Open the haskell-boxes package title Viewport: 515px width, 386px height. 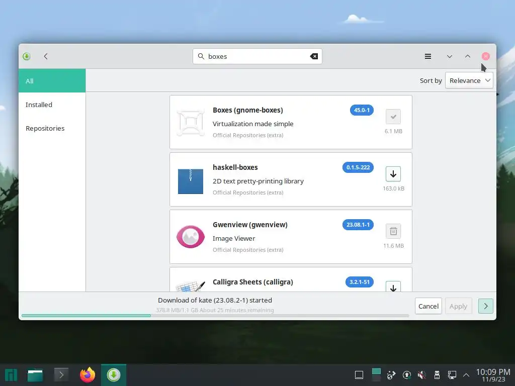pyautogui.click(x=235, y=167)
